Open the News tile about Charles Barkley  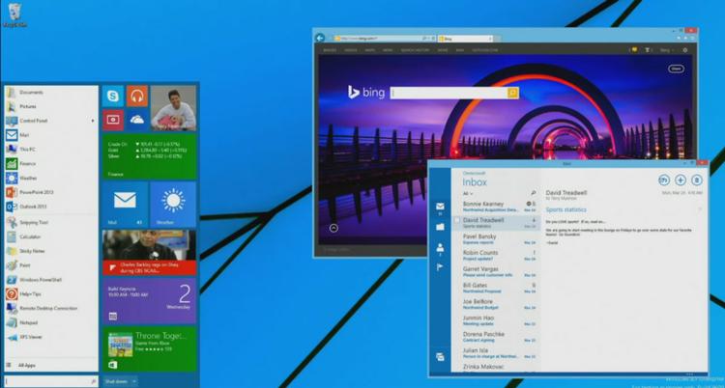[x=149, y=252]
